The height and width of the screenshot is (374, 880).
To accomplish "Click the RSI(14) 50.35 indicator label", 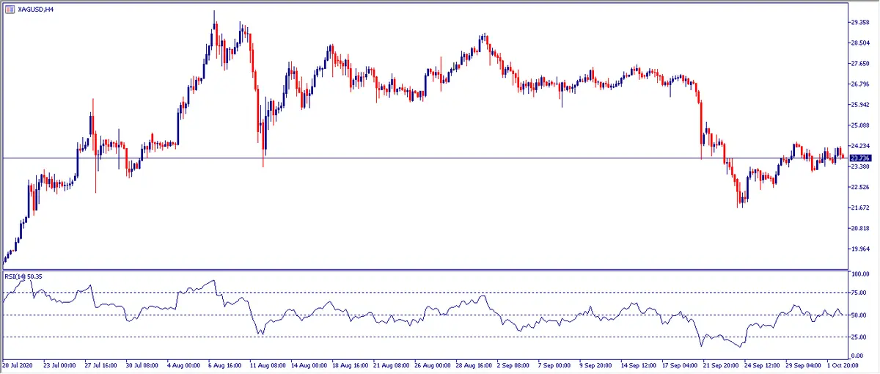I will tap(22, 276).
